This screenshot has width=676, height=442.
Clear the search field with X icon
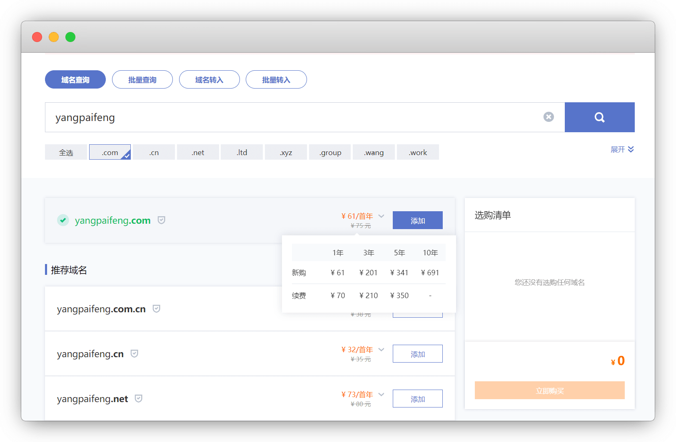(x=549, y=117)
